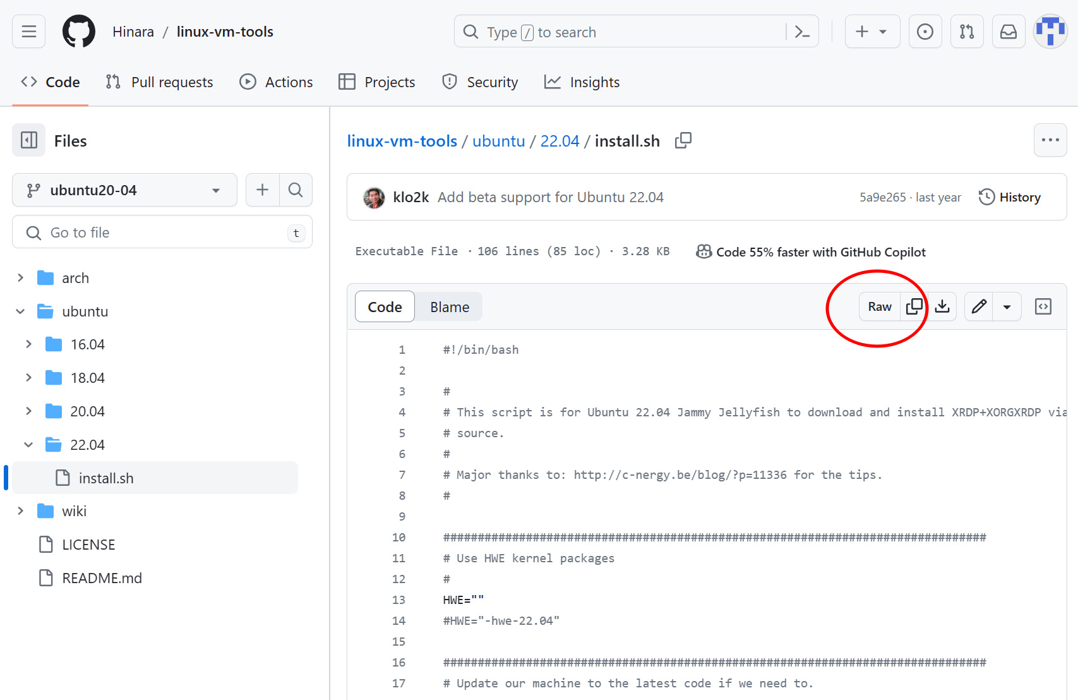Download the raw install.sh file
The height and width of the screenshot is (700, 1078).
(942, 307)
